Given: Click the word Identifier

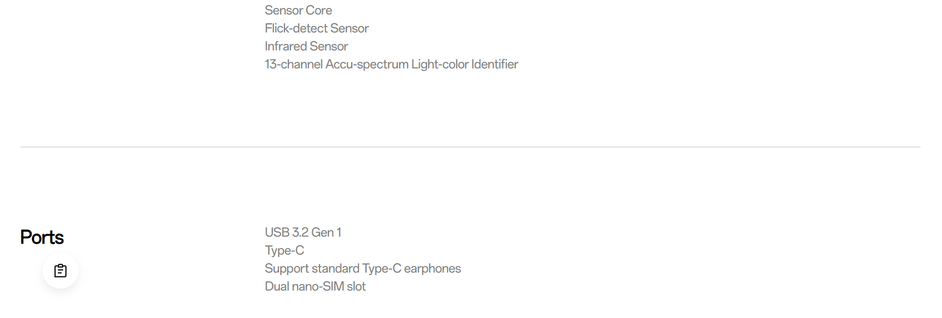Looking at the screenshot, I should [494, 64].
